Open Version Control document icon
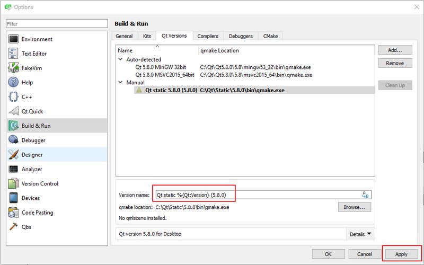This screenshot has width=424, height=265. pos(14,183)
